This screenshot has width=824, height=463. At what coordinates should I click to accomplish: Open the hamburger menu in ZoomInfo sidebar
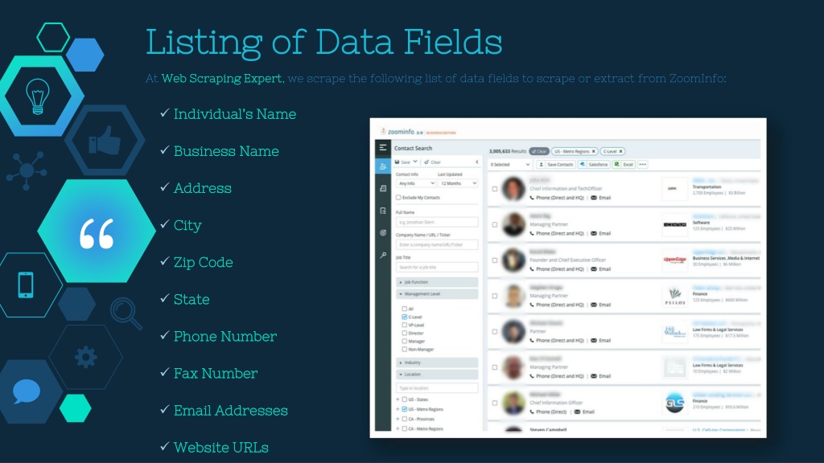382,148
